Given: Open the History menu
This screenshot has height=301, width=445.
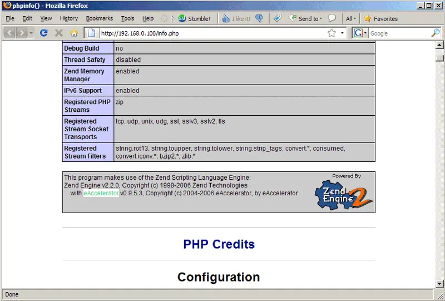Looking at the screenshot, I should tap(68, 18).
